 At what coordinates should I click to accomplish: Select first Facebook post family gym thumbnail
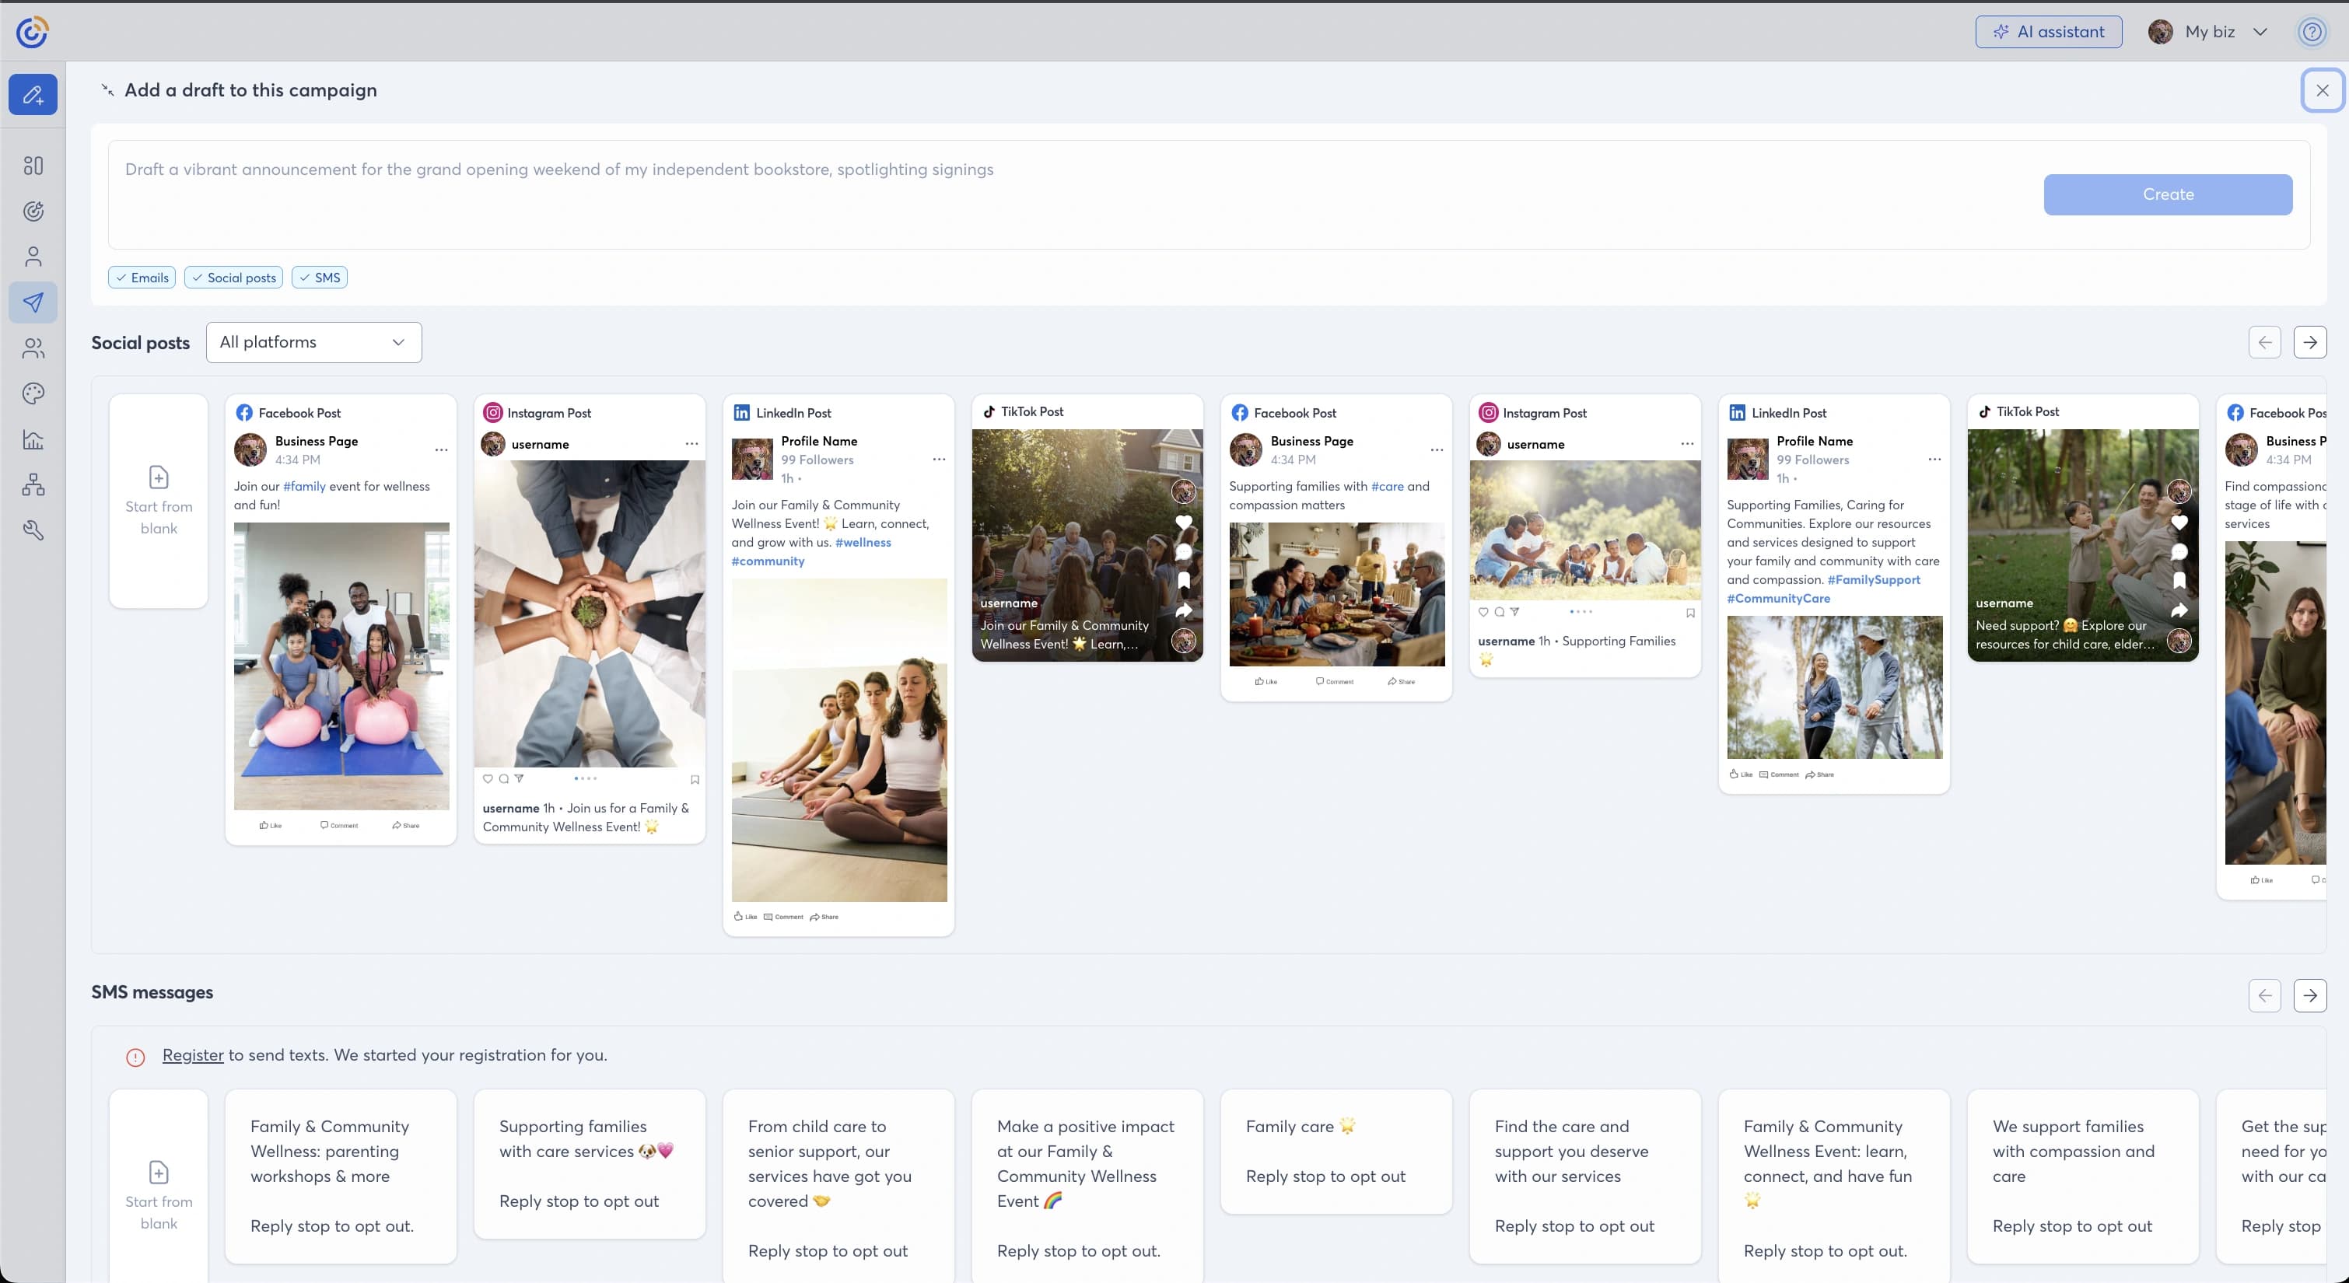coord(341,666)
